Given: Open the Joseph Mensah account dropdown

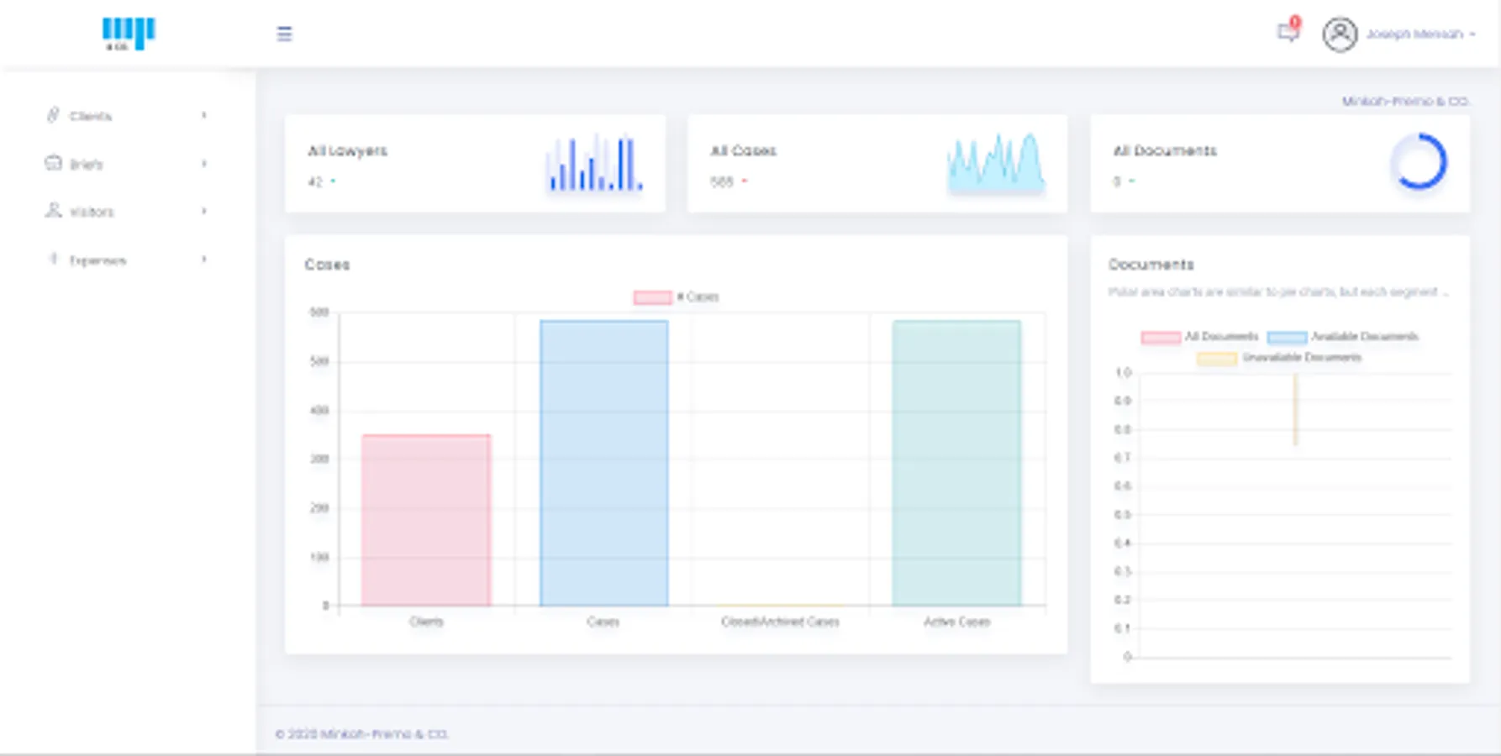Looking at the screenshot, I should tap(1420, 34).
